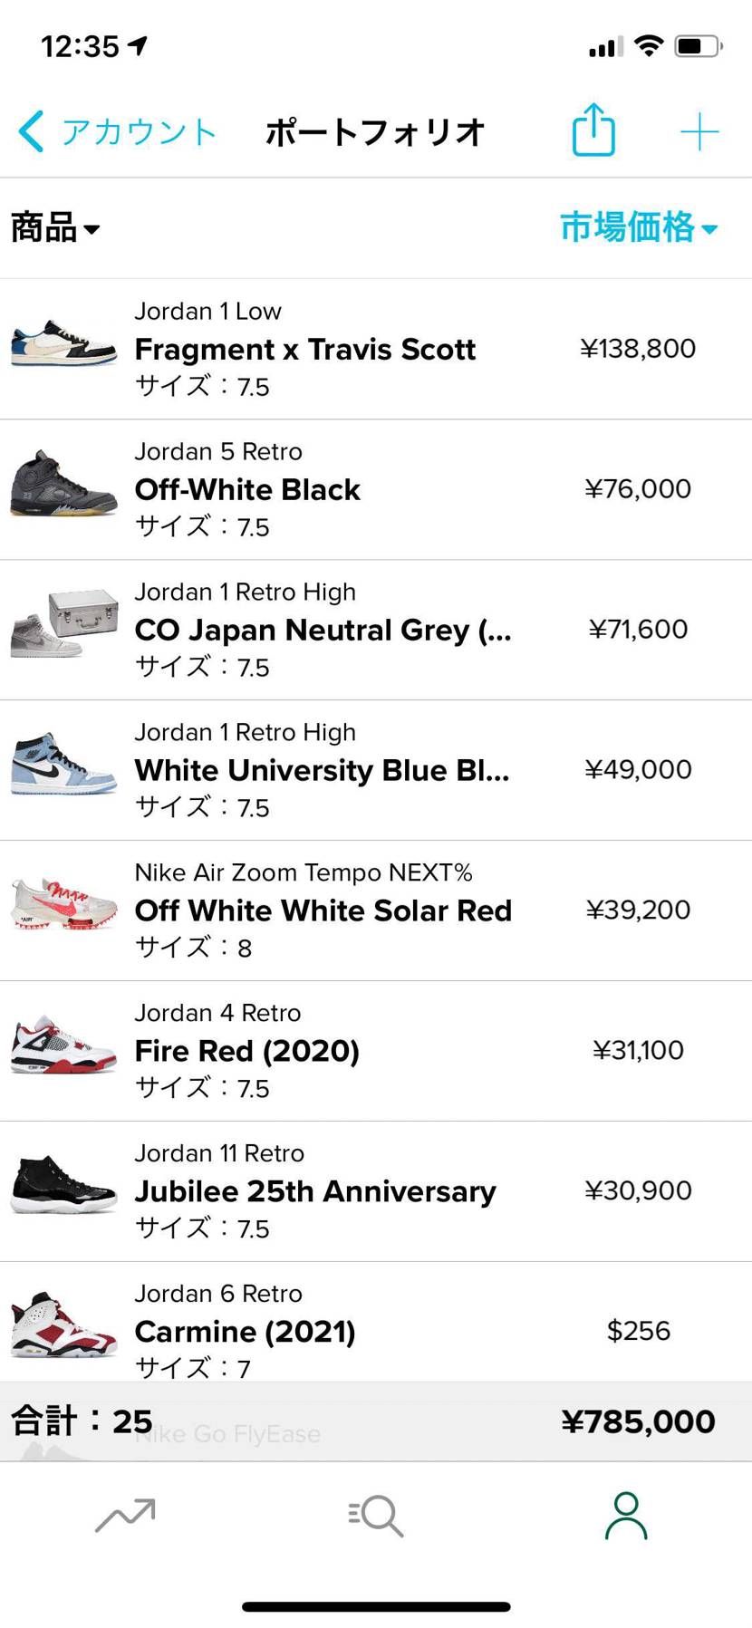Viewport: 752px width, 1628px height.
Task: Tap the plus icon to add item
Action: [699, 132]
